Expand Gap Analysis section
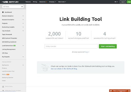This screenshot has width=131, height=92. [x=23, y=31]
